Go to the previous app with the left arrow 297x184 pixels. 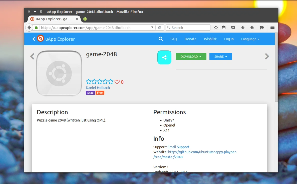point(32,56)
